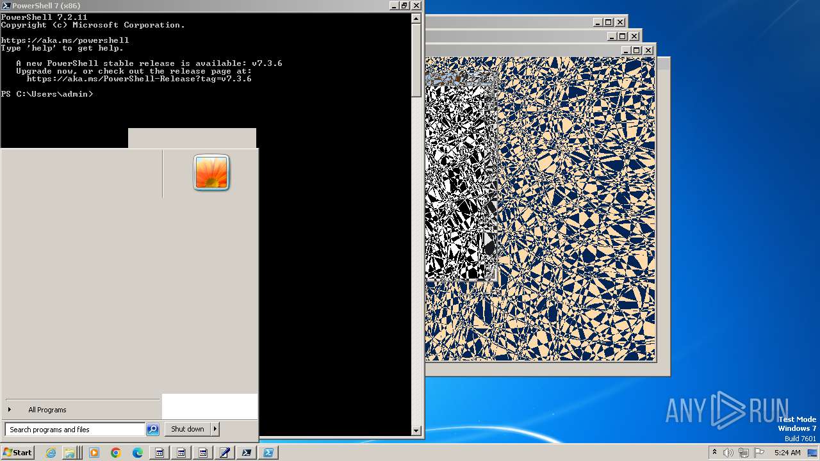Open Google Chrome from the taskbar
The height and width of the screenshot is (461, 820).
pyautogui.click(x=116, y=453)
